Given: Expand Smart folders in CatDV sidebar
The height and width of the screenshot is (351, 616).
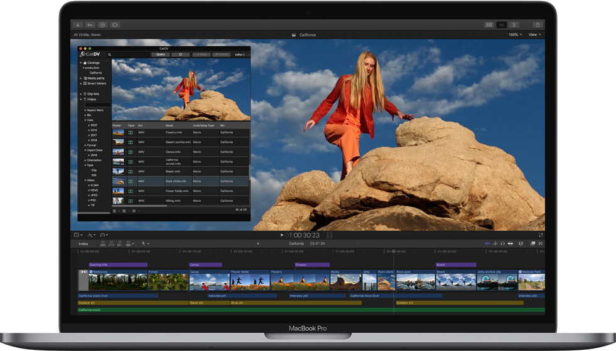Looking at the screenshot, I should pyautogui.click(x=81, y=83).
